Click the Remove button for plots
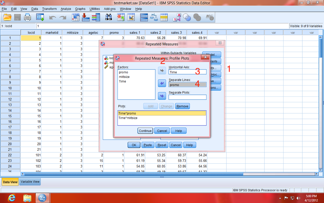324x203 pixels. coord(182,106)
